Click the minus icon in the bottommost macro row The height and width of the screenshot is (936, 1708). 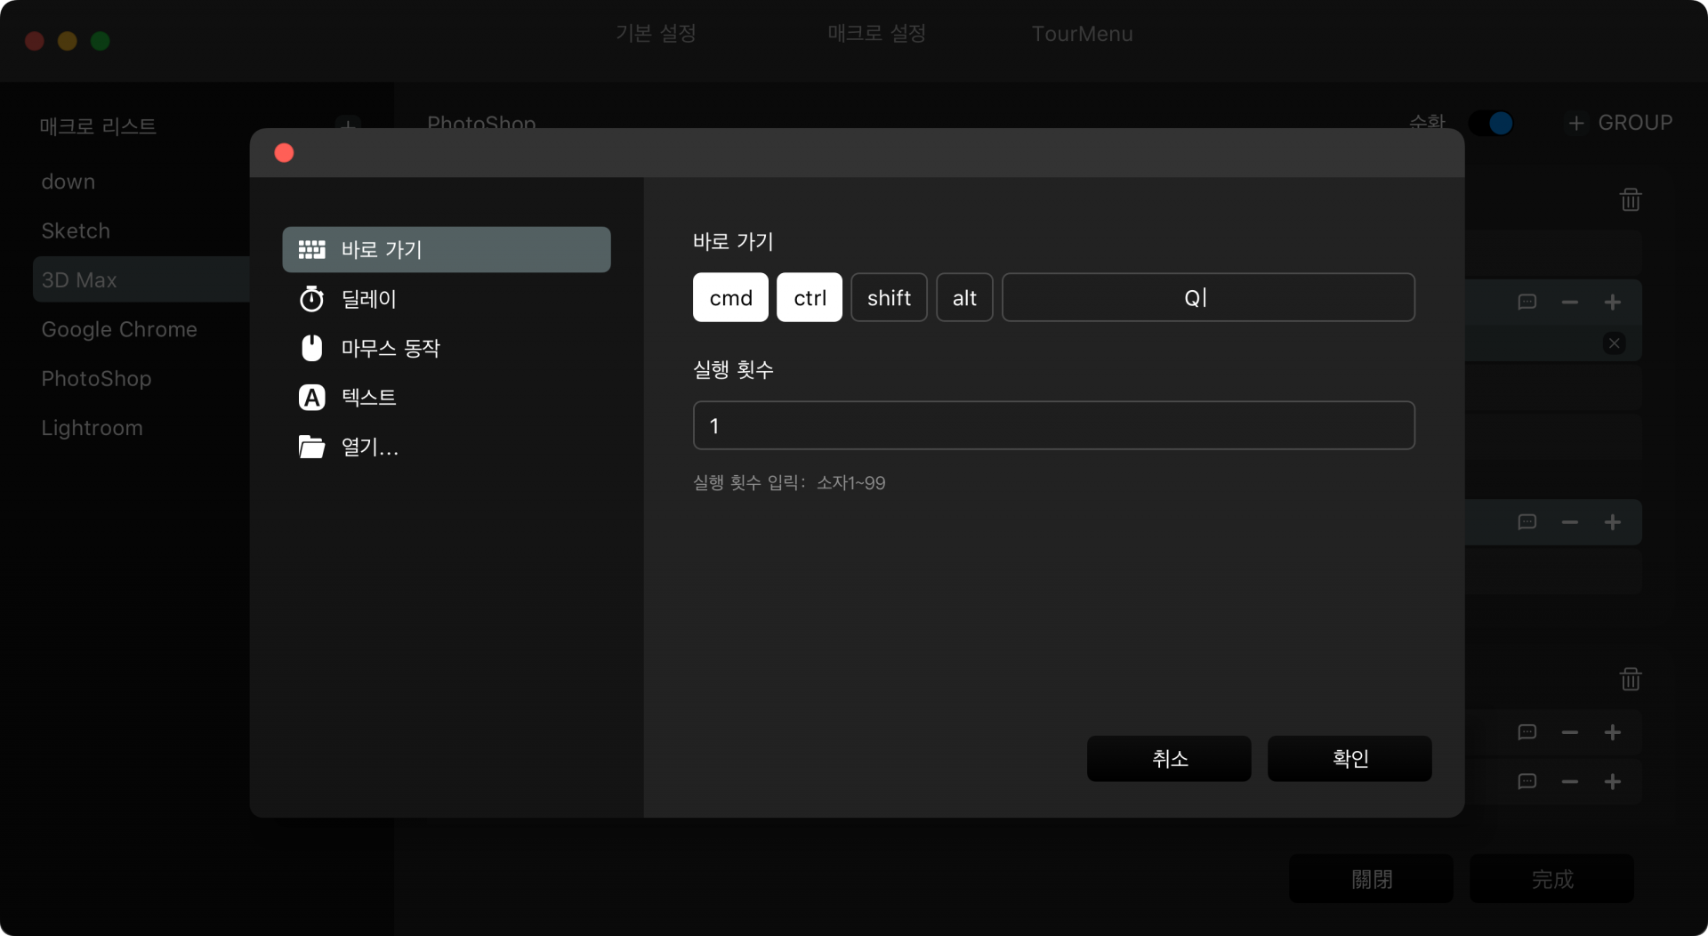click(1570, 782)
